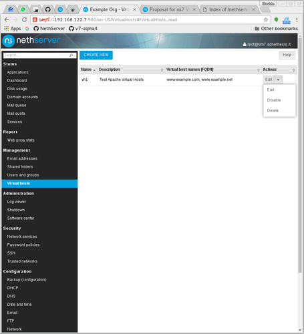Open Software center in the sidebar

click(x=21, y=218)
